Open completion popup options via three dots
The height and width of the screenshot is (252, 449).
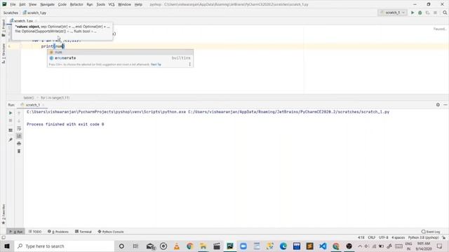tap(189, 64)
